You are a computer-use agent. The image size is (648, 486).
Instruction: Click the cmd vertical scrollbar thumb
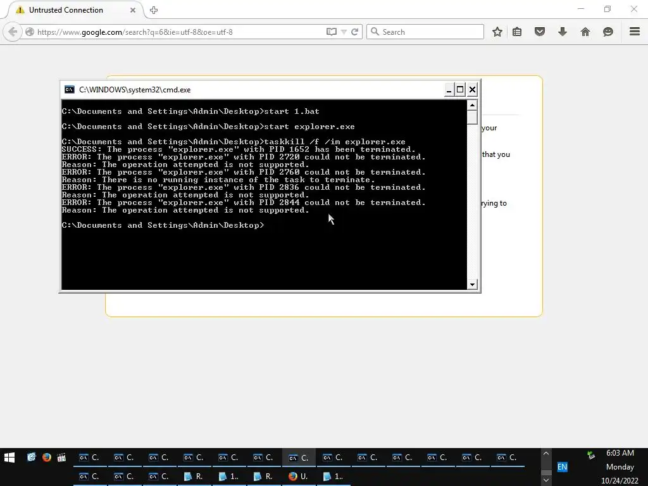pos(472,117)
